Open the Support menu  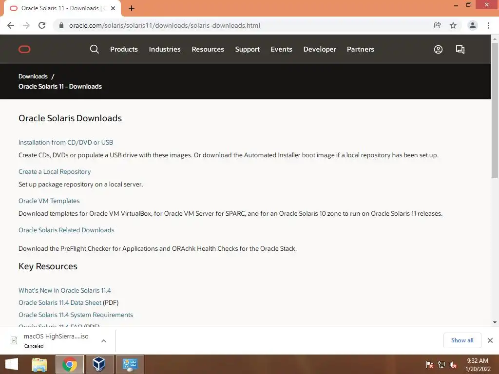pyautogui.click(x=247, y=49)
